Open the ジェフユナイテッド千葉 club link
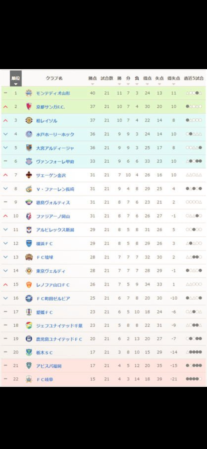This screenshot has height=449, width=207. [59, 325]
